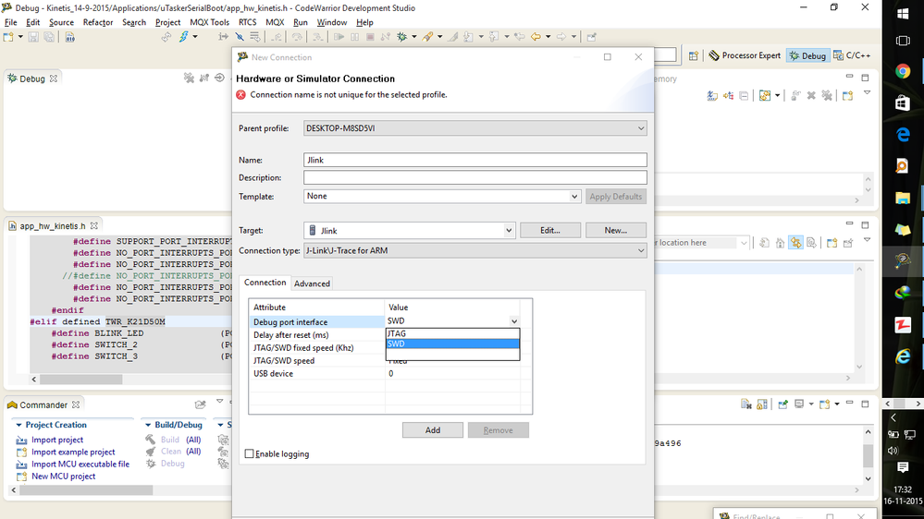924x519 pixels.
Task: Switch to C/C++ perspective
Action: coord(852,55)
